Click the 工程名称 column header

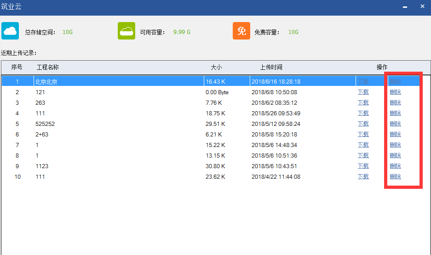[48, 68]
